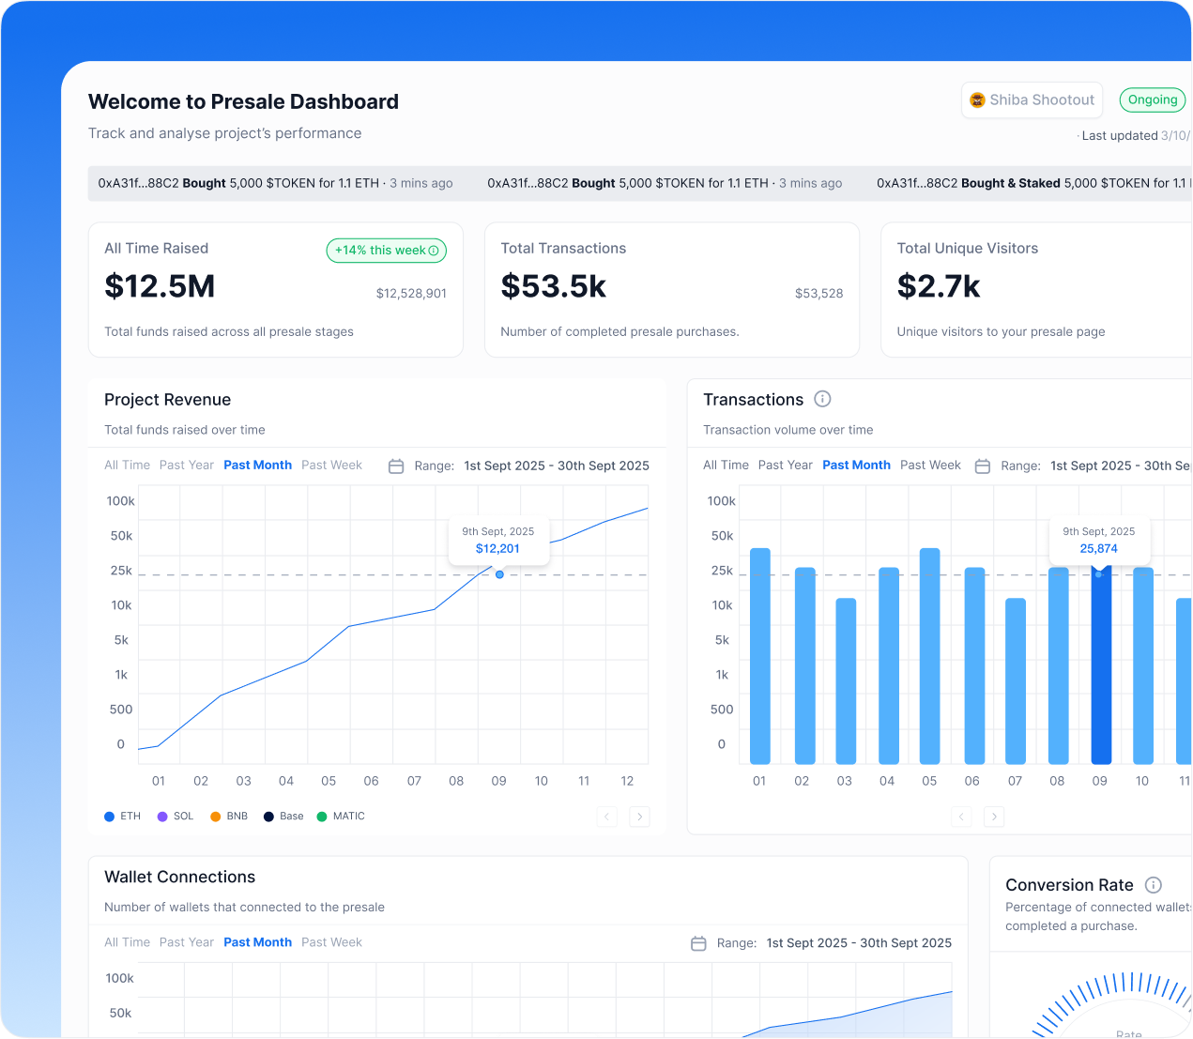Go to next page in Project Revenue chart
The image size is (1193, 1039).
click(640, 817)
